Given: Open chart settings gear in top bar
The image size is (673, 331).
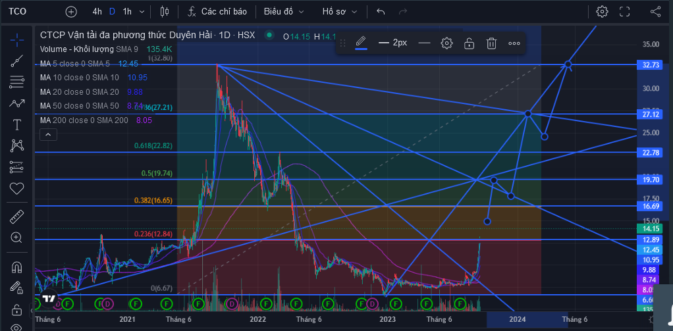Looking at the screenshot, I should coord(602,12).
